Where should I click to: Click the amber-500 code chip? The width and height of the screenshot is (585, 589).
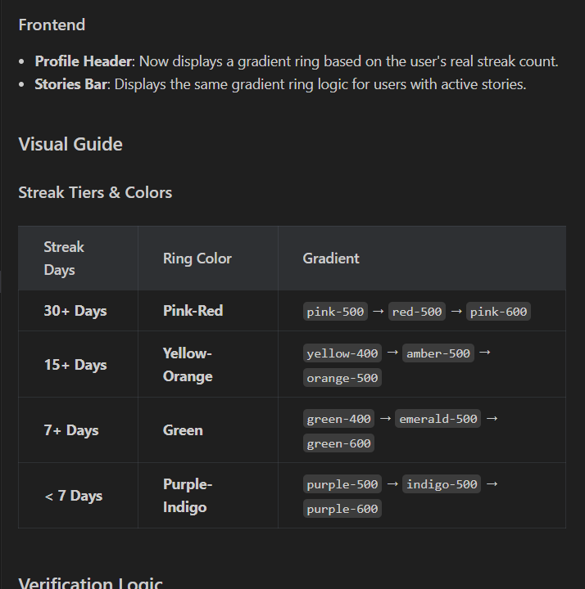[x=438, y=353]
